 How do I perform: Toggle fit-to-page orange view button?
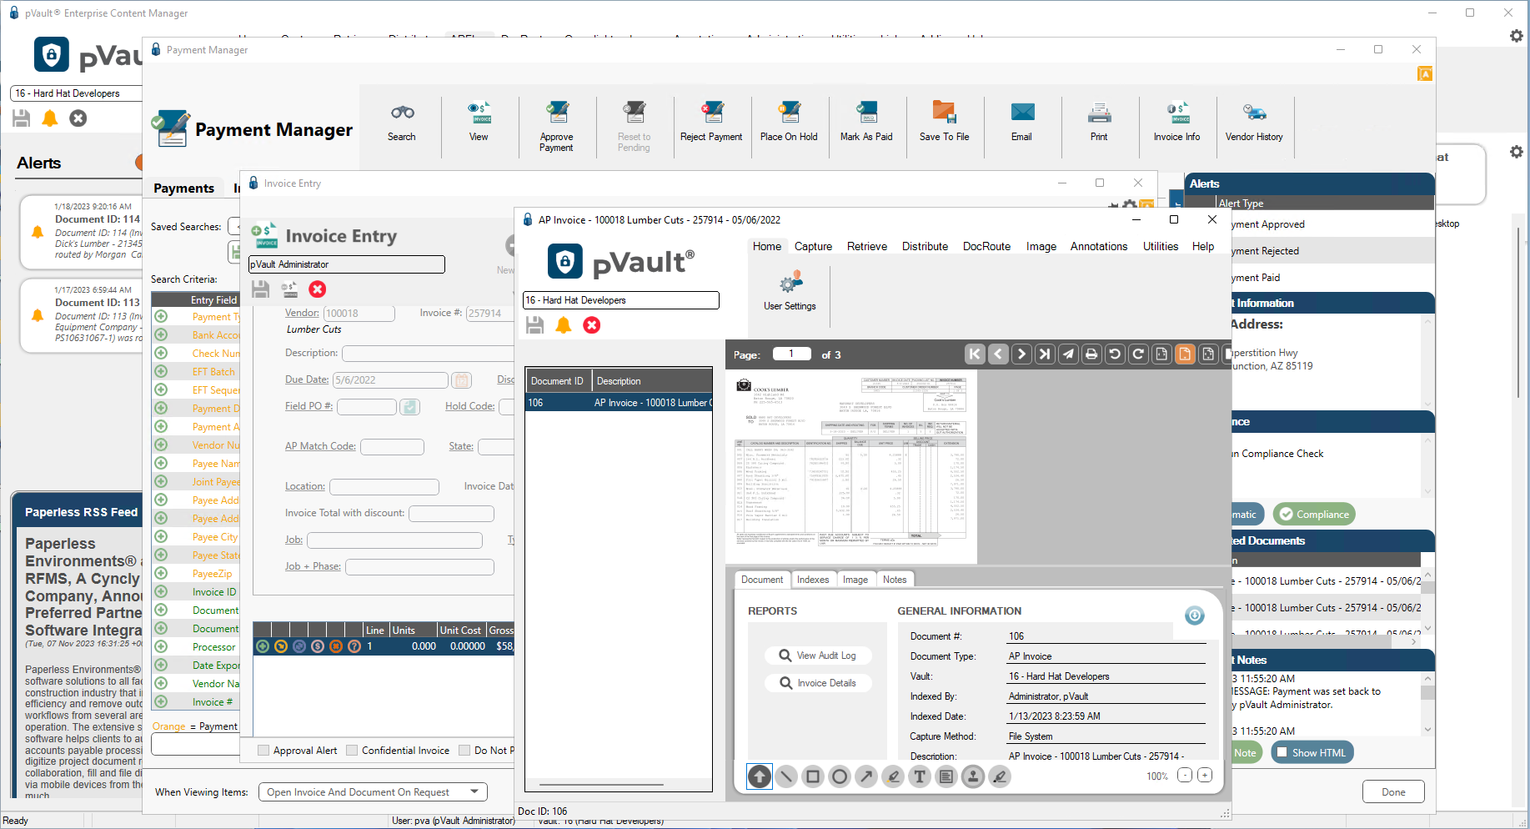(x=1185, y=354)
